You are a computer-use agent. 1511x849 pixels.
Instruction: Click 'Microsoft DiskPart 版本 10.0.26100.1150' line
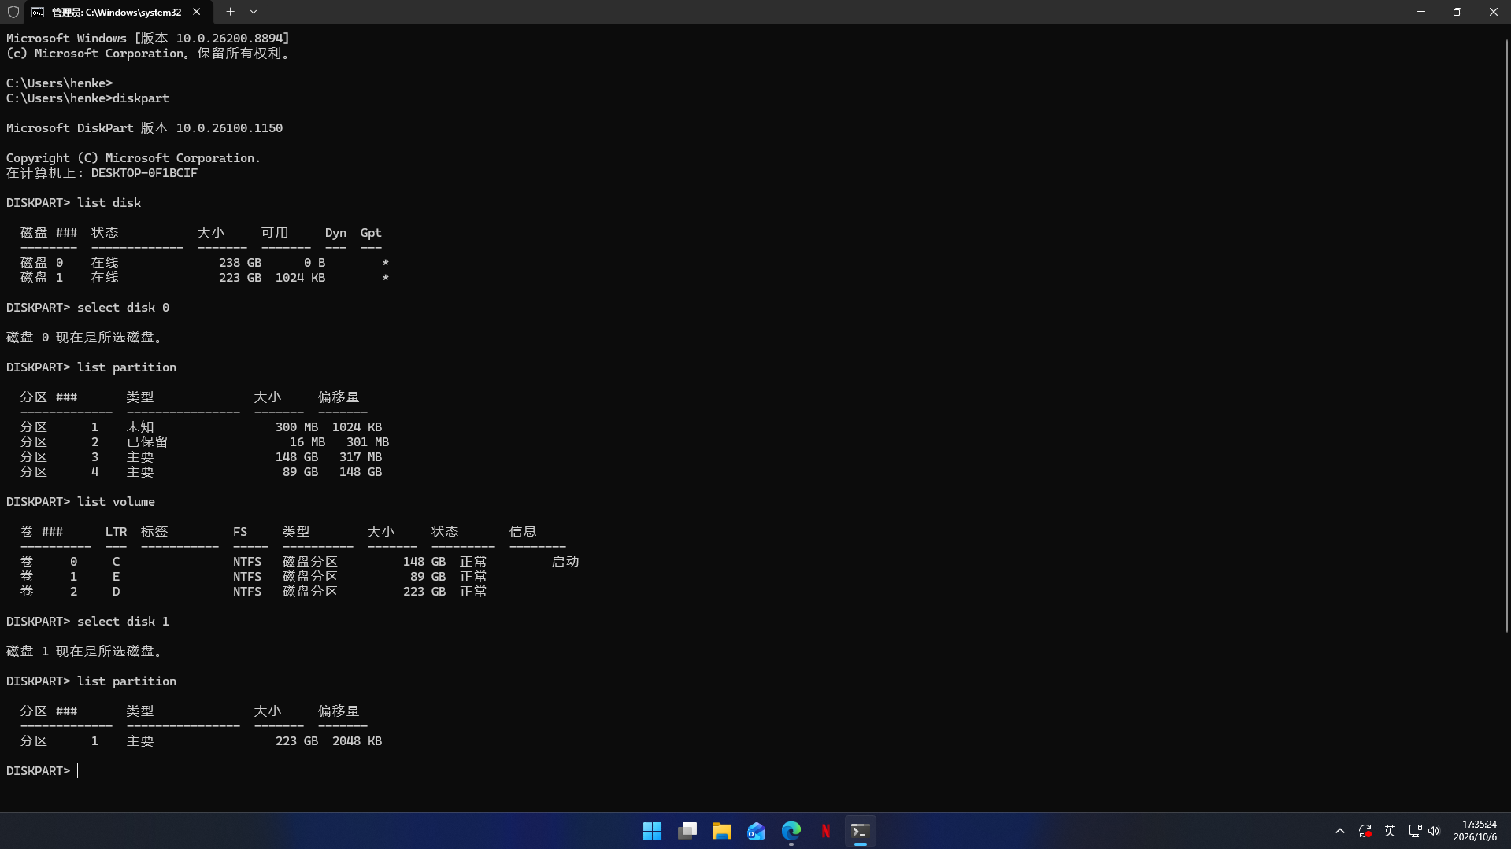point(144,128)
